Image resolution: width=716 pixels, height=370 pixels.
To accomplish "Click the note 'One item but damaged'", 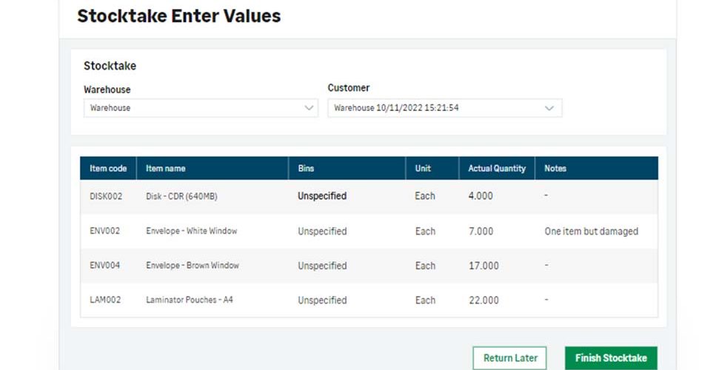I will tap(592, 232).
